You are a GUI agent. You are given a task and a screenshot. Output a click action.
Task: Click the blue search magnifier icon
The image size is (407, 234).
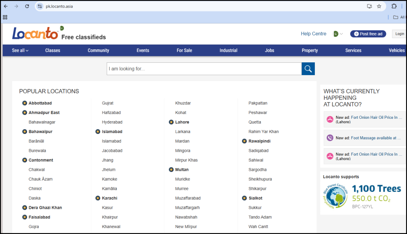308,68
